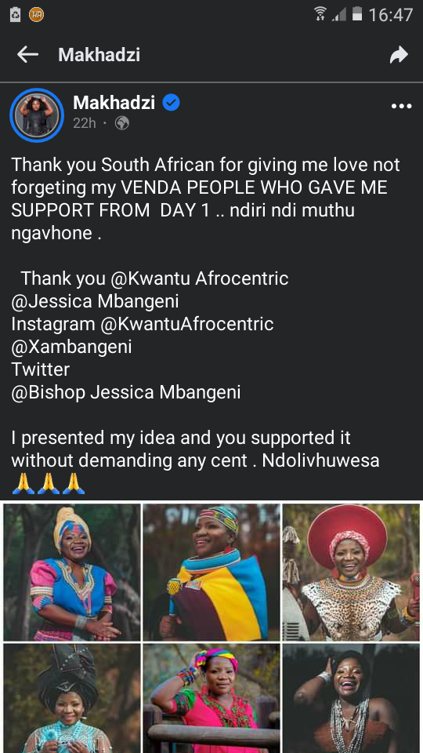Open the photo with the yellow headwrap outfit
The width and height of the screenshot is (423, 753).
[x=72, y=573]
